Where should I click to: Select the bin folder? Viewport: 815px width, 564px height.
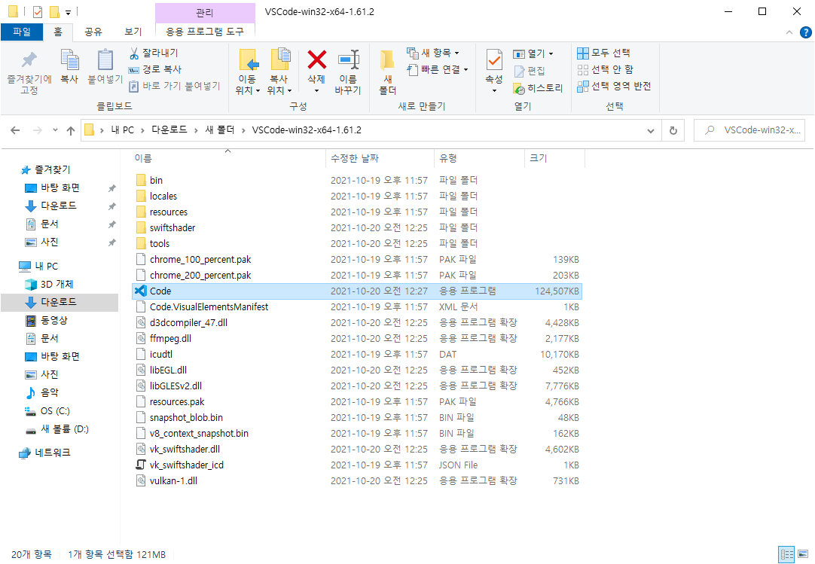[x=357, y=181]
